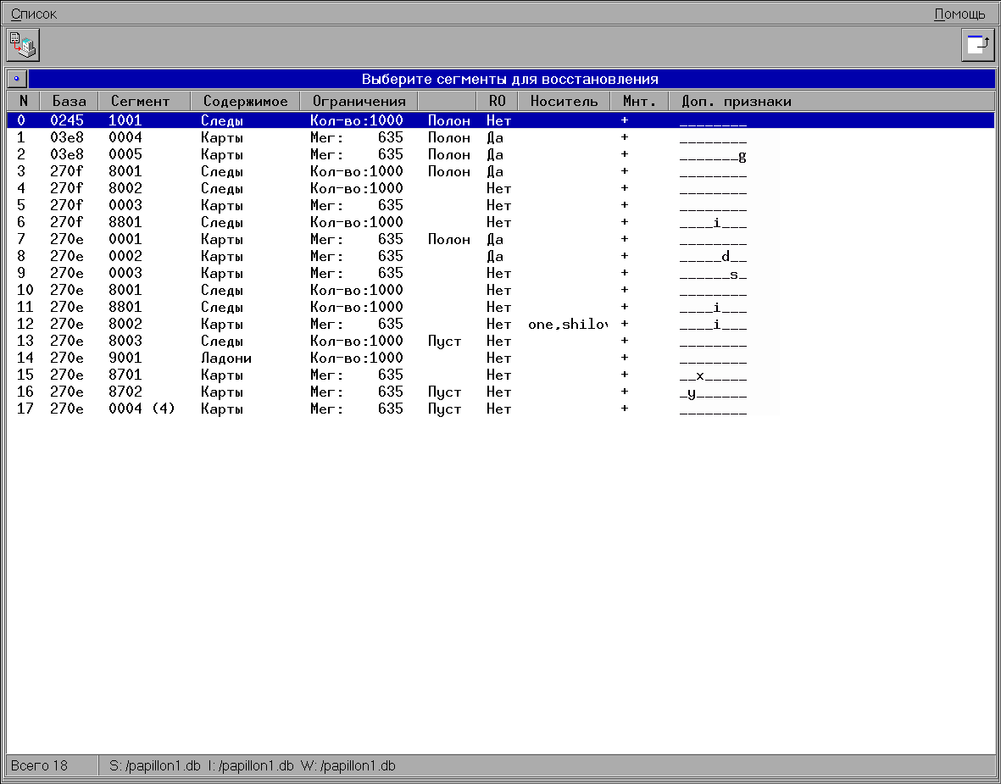Click the N column header
Viewport: 1001px width, 784px height.
pyautogui.click(x=24, y=101)
